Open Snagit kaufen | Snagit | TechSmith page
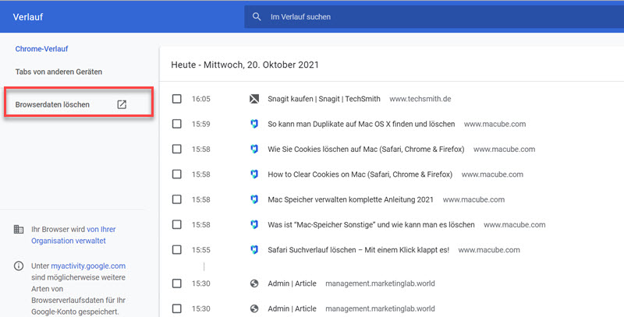The height and width of the screenshot is (317, 624). [324, 99]
